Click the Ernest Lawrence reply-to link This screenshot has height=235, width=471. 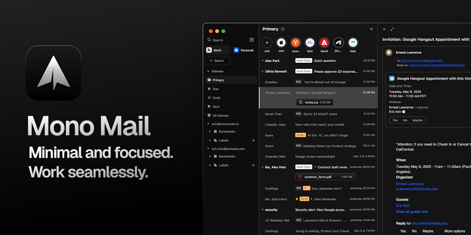[x=437, y=65]
